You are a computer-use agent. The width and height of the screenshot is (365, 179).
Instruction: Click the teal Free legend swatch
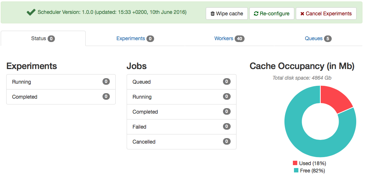[x=295, y=171]
